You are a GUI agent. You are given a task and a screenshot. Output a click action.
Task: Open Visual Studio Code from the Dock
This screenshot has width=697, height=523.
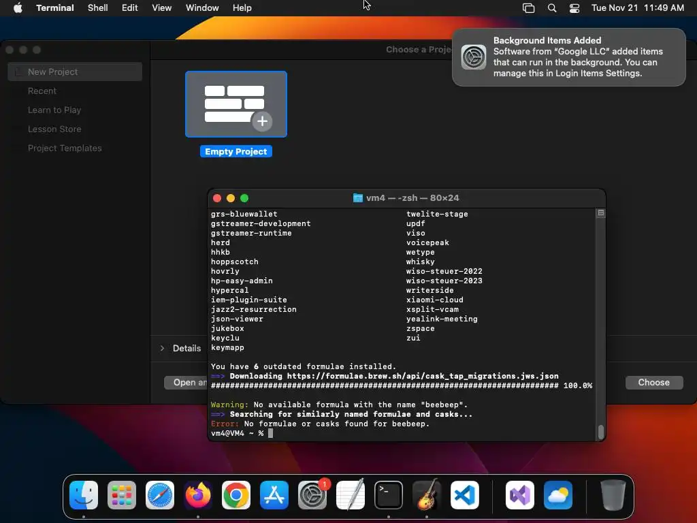click(465, 495)
